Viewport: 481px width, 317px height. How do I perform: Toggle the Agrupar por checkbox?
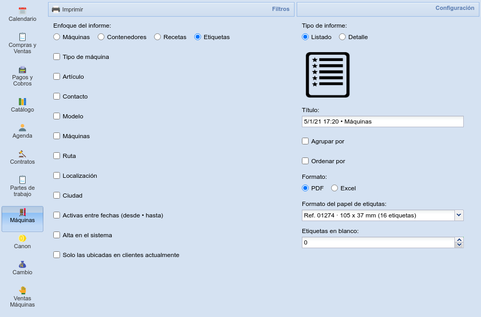[306, 141]
